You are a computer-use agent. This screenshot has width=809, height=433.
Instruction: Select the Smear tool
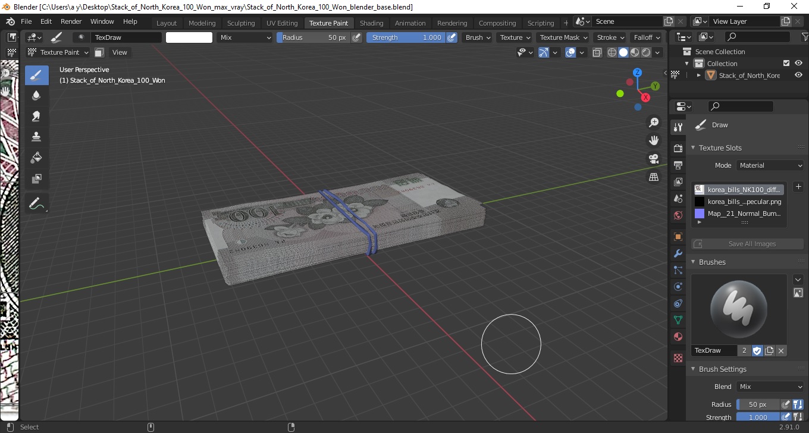36,116
